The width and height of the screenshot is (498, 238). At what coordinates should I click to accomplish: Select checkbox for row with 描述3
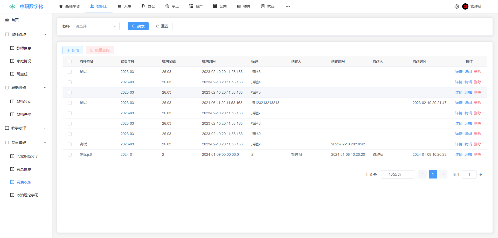[70, 72]
